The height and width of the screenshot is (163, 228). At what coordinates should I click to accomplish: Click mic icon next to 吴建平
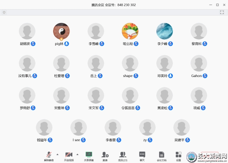coord(188,140)
